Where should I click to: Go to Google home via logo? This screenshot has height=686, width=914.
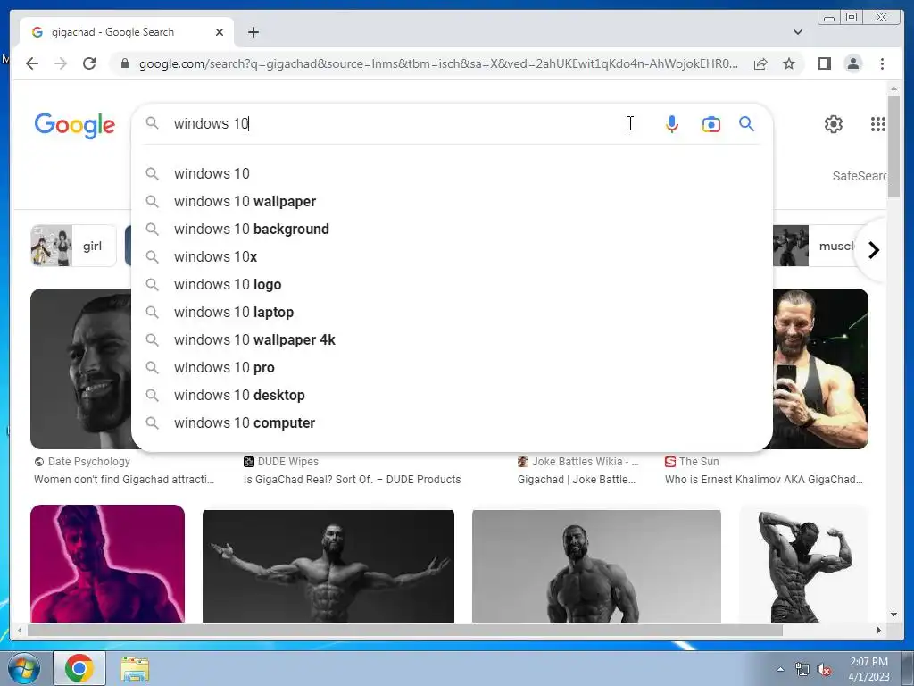75,125
